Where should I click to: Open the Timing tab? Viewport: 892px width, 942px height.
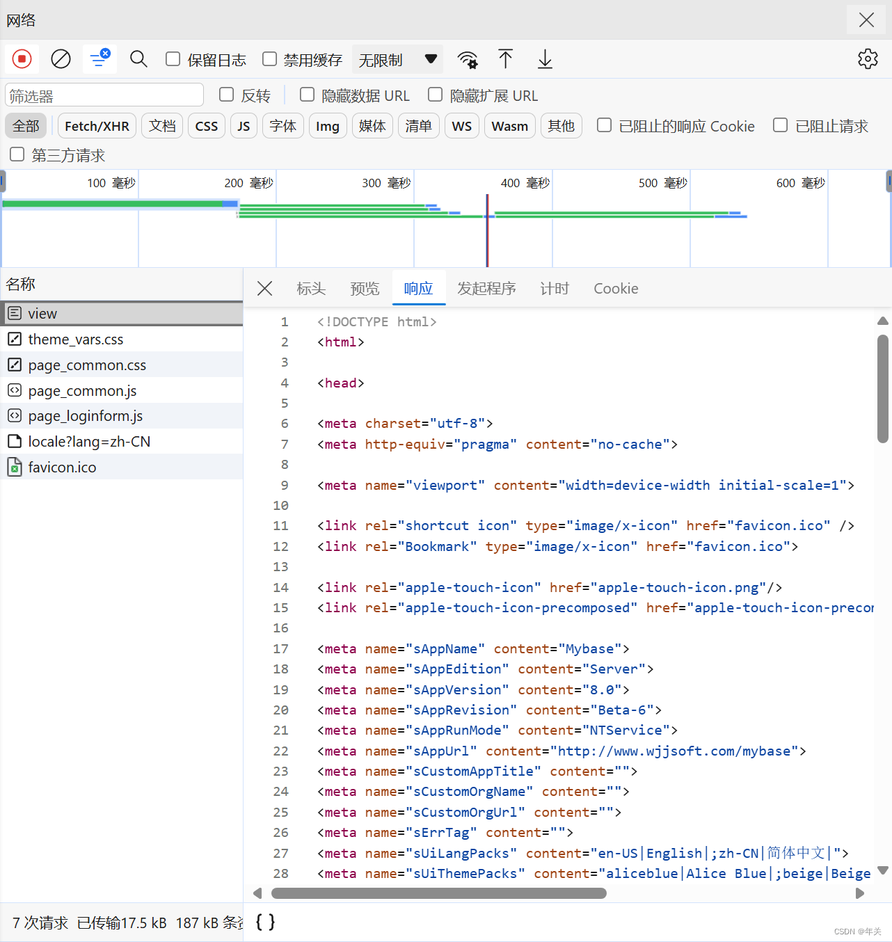[555, 288]
